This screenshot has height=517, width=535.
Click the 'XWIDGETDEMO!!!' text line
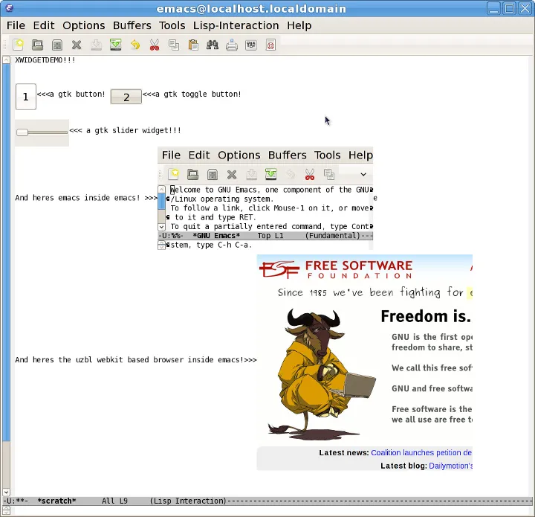pyautogui.click(x=45, y=60)
